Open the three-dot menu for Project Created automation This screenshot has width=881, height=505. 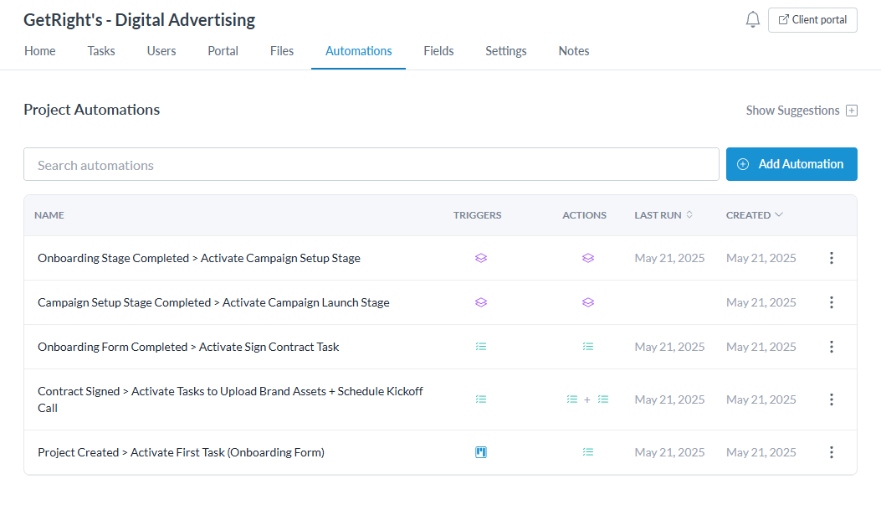pyautogui.click(x=831, y=452)
